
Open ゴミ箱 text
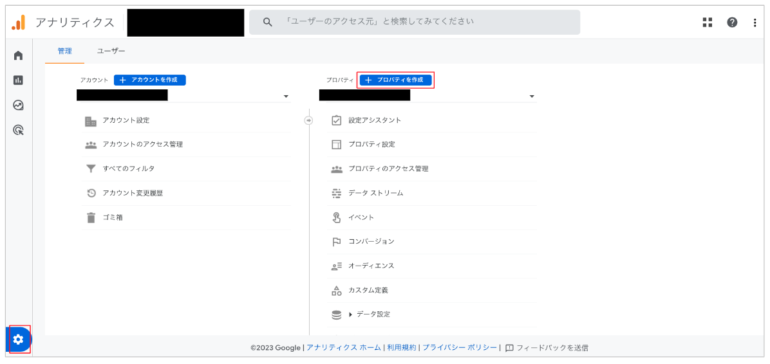(x=113, y=217)
